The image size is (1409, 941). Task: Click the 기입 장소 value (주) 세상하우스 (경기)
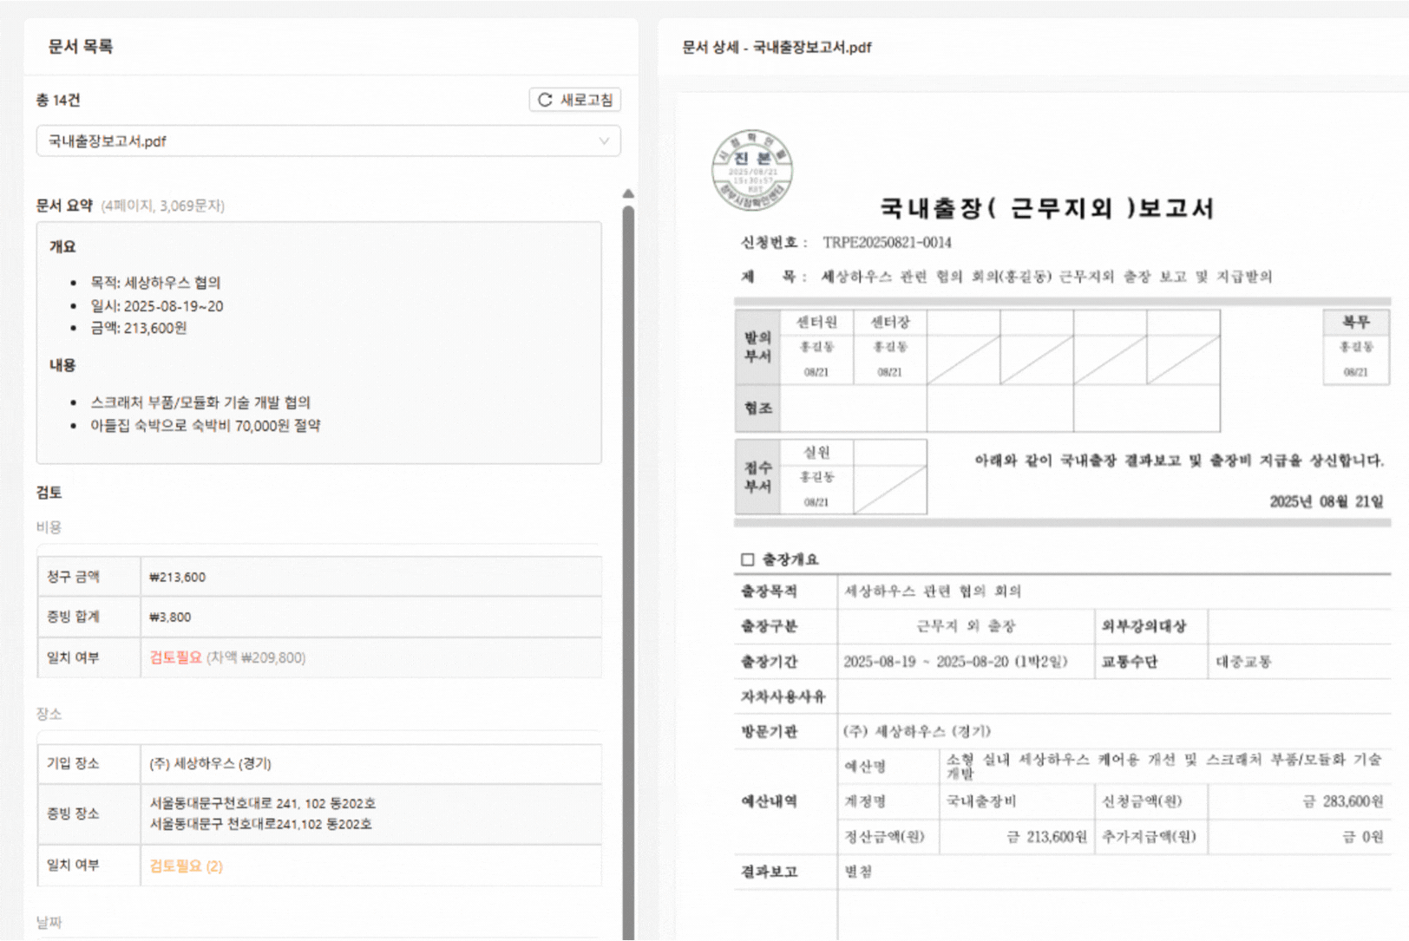tap(211, 763)
